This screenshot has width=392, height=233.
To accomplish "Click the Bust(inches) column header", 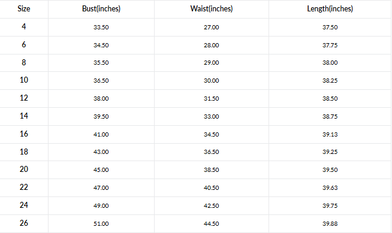I will click(101, 9).
